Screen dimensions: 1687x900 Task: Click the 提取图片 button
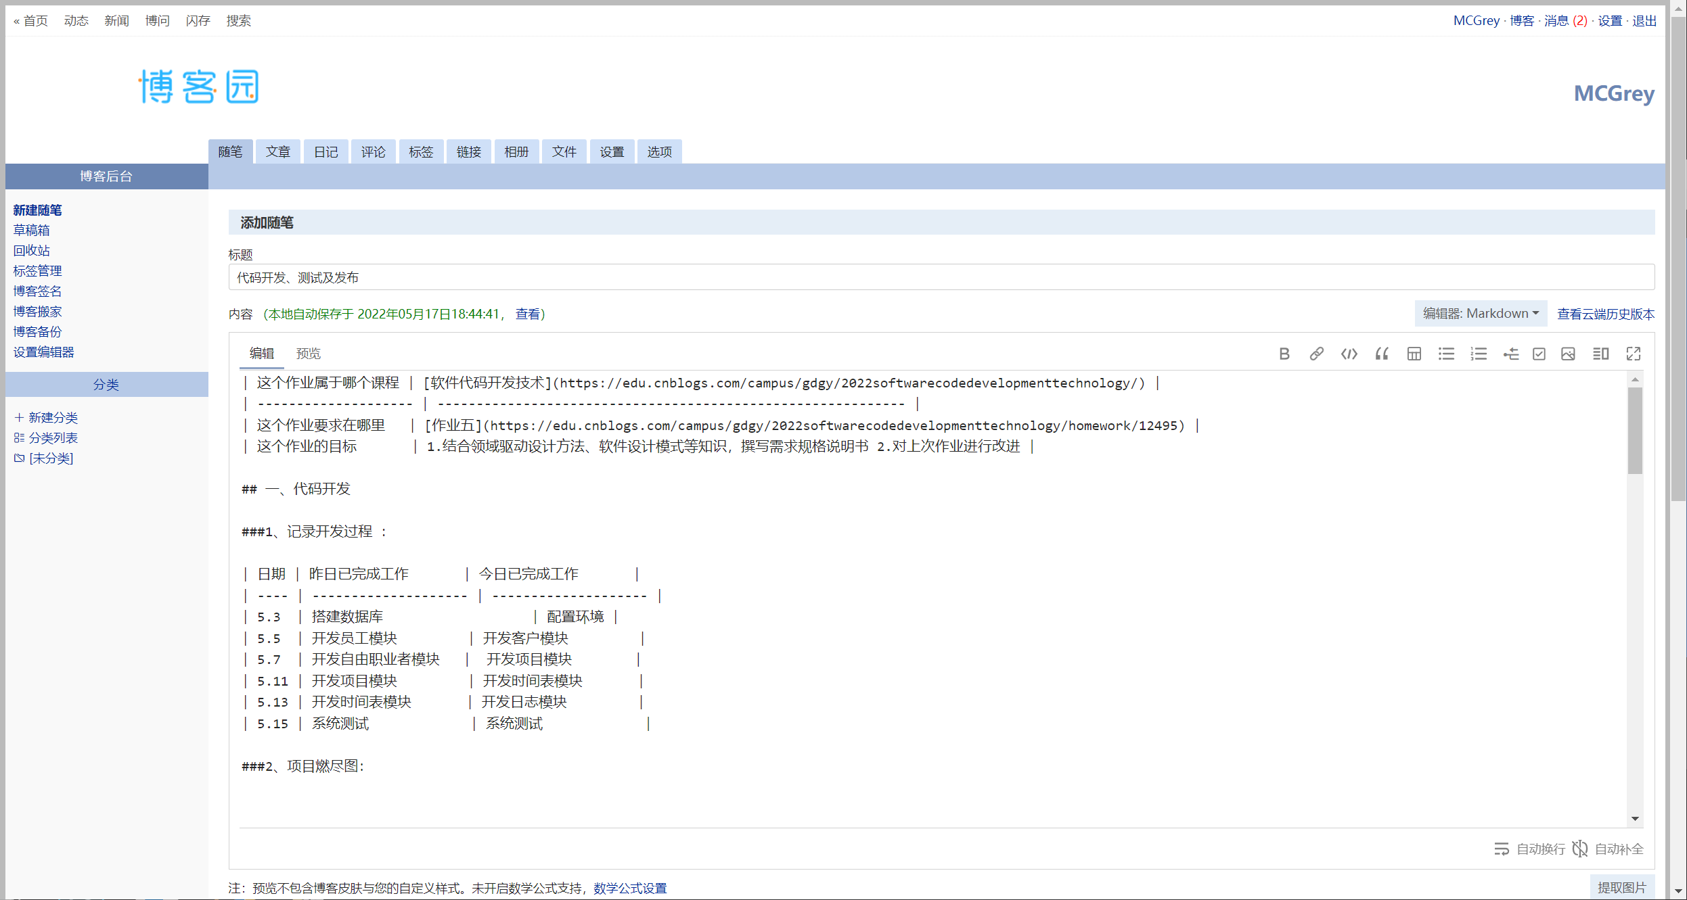(1621, 888)
